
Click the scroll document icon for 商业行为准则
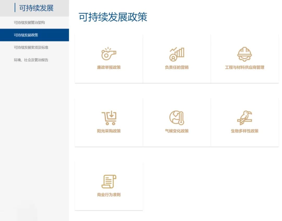coord(109,181)
